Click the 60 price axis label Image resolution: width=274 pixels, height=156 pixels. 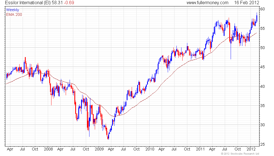263,9
